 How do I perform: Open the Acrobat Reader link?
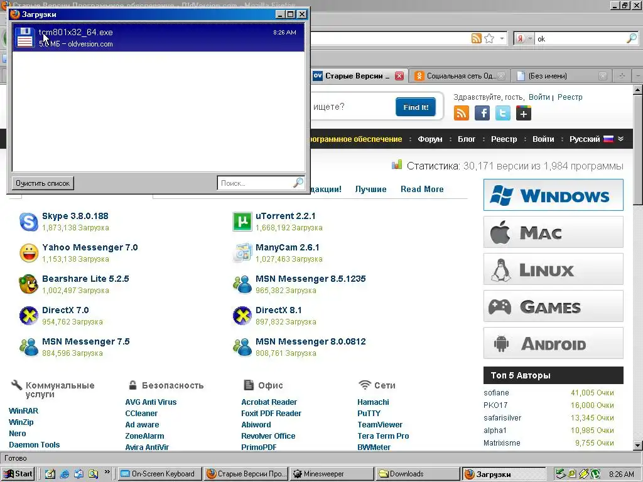[269, 402]
